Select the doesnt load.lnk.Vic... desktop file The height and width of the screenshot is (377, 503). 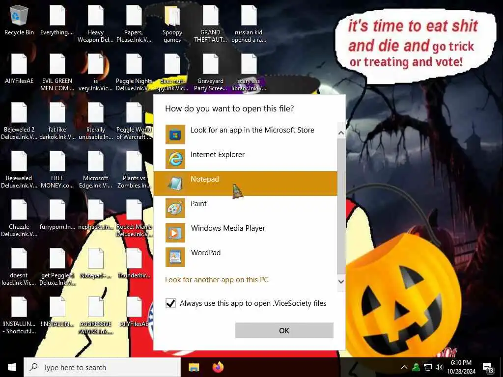[19, 267]
